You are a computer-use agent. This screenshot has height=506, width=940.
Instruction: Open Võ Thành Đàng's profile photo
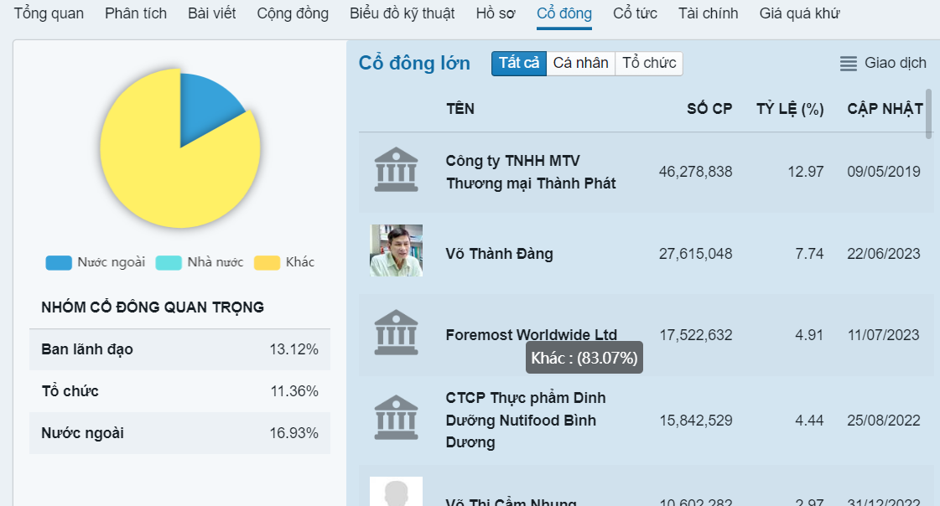pyautogui.click(x=396, y=250)
